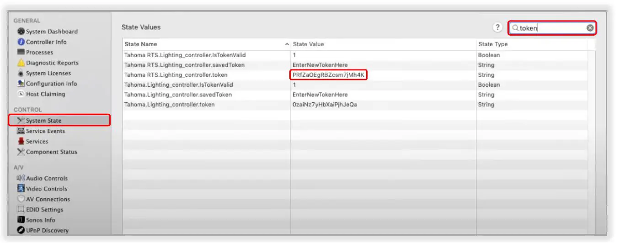619x243 pixels.
Task: Click the AV Connections icon
Action: (21, 199)
